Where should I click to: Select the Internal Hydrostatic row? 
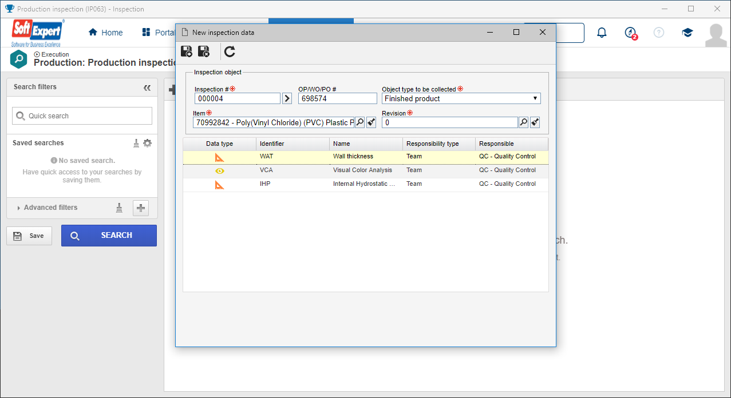tap(365, 184)
